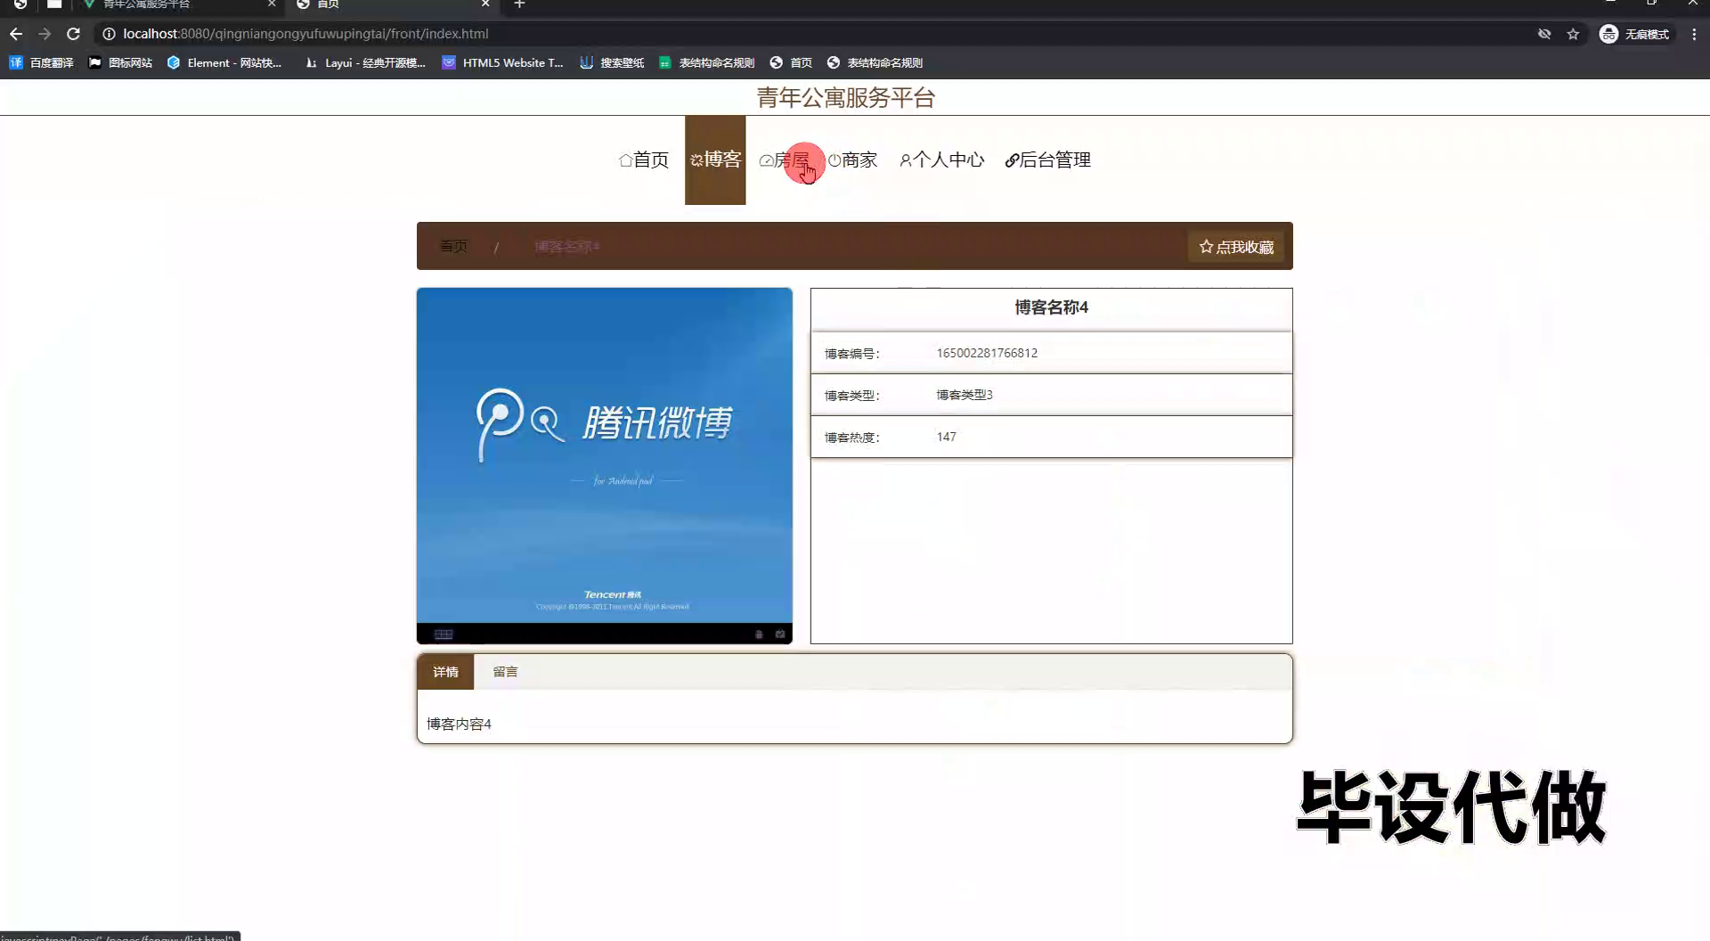Go to 首页 in the site navigation
This screenshot has height=941, width=1710.
tap(644, 160)
